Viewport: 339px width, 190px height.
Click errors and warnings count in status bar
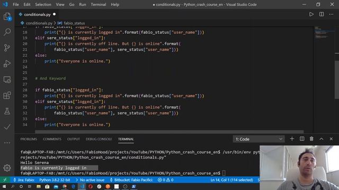click(x=165, y=179)
